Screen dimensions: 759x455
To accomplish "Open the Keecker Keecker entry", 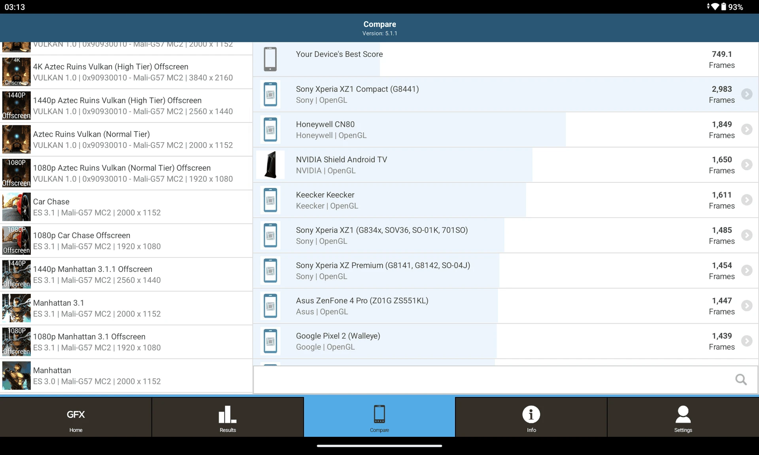I will [x=506, y=200].
